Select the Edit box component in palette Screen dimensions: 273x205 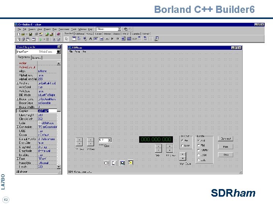point(96,39)
